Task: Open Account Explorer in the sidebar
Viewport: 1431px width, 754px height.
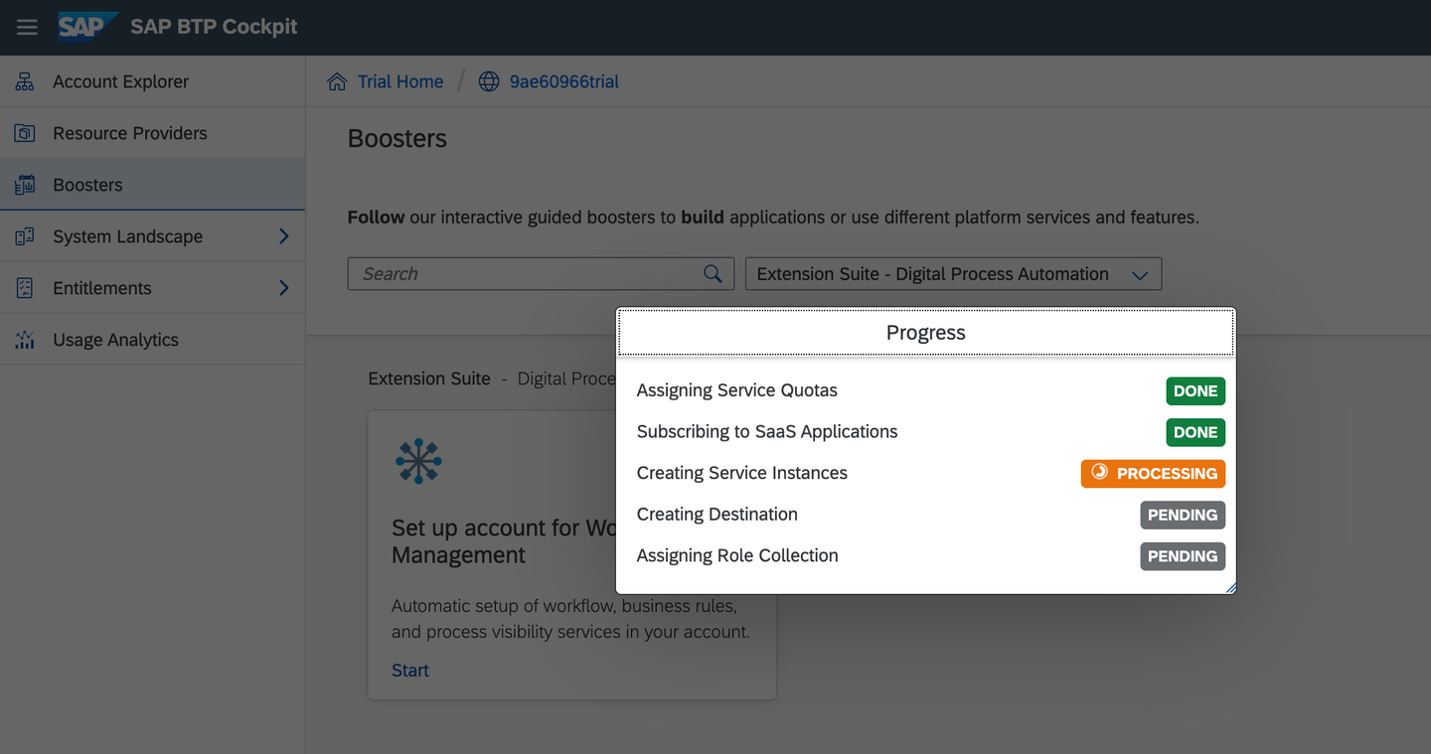Action: pos(152,81)
